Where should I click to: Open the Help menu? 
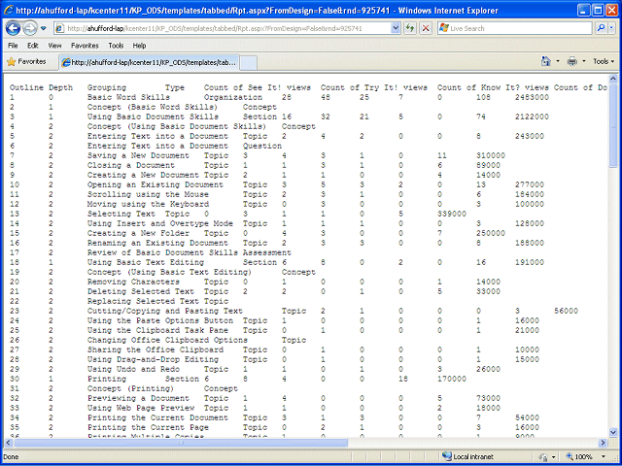tap(139, 46)
